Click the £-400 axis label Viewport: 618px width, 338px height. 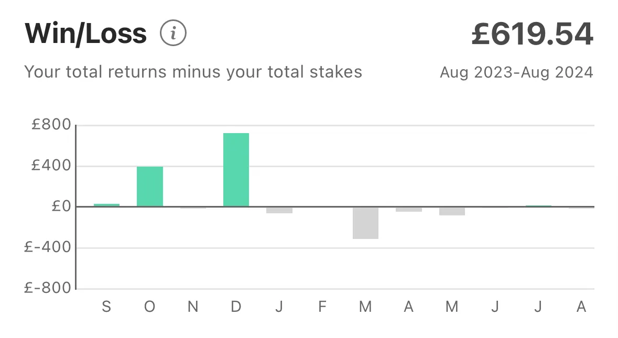pos(48,247)
